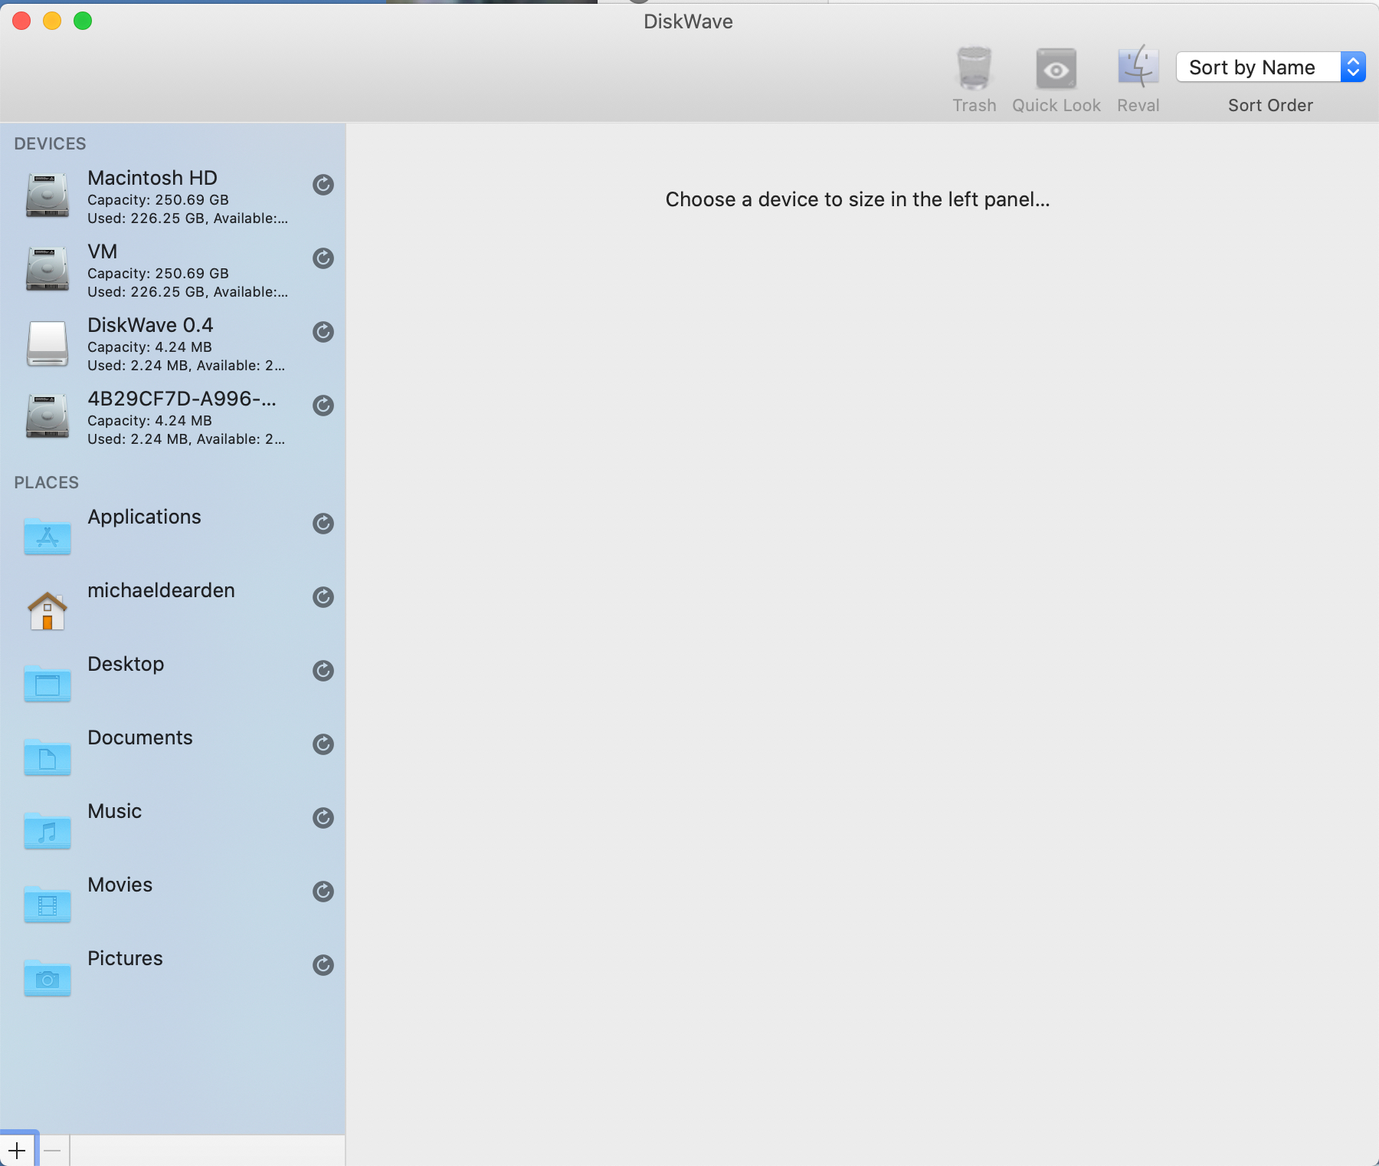The height and width of the screenshot is (1166, 1379).
Task: Refresh the 4B29CF7D-A996 volume
Action: coord(323,406)
